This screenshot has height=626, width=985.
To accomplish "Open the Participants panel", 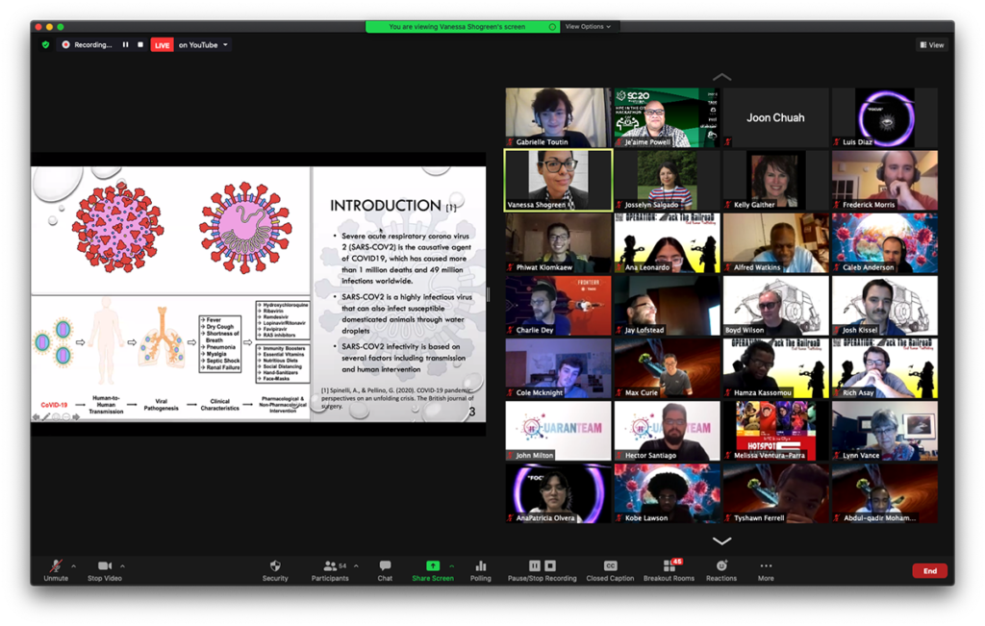I will pyautogui.click(x=330, y=566).
